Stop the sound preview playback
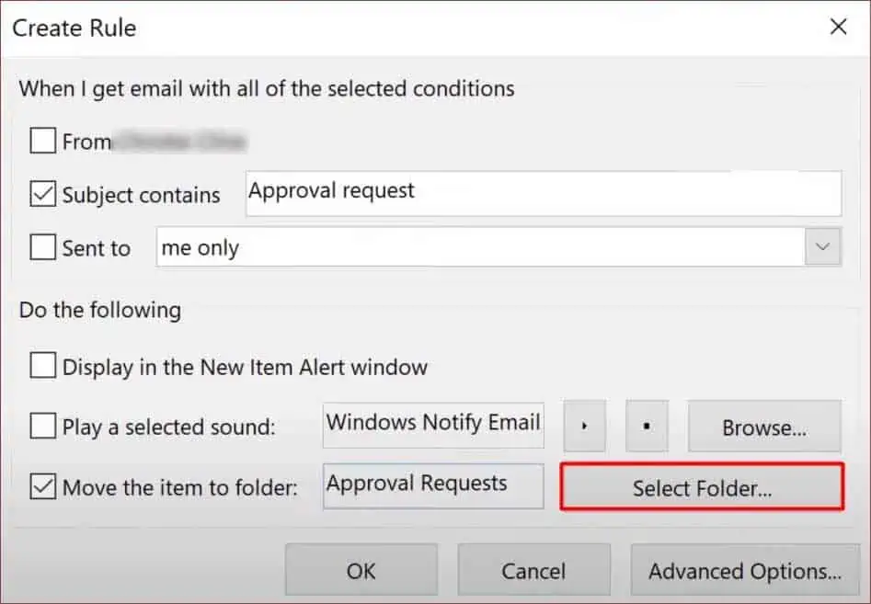 click(x=647, y=426)
